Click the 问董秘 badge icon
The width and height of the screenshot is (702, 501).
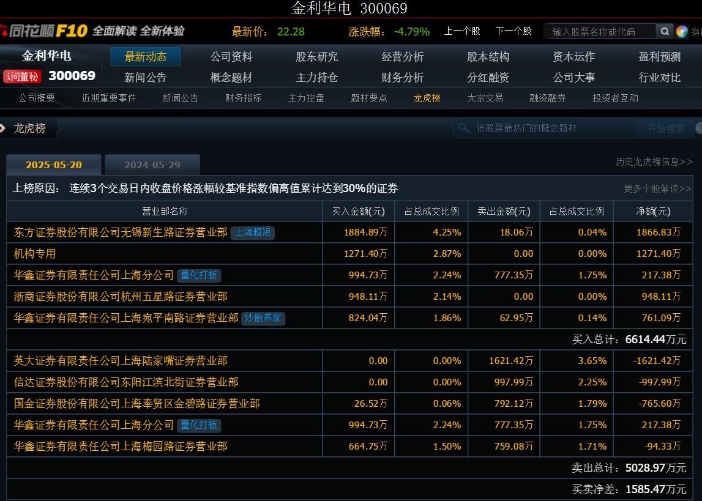point(22,76)
